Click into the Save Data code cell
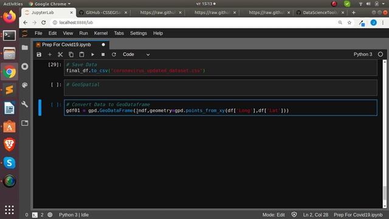The height and width of the screenshot is (219, 389). tap(221, 68)
